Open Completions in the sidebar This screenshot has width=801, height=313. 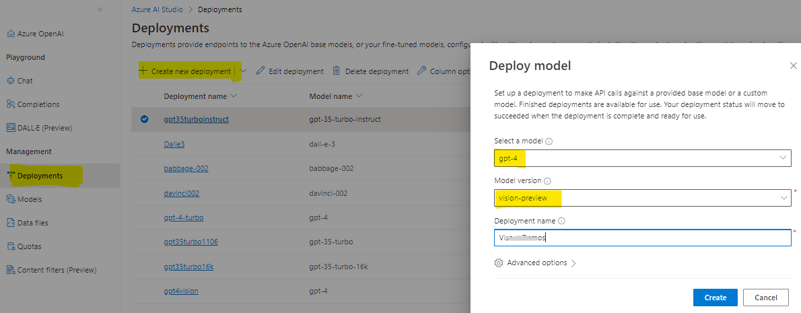coord(38,104)
